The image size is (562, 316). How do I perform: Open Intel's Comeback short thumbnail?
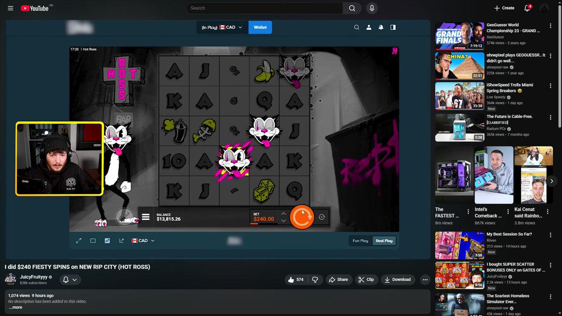493,175
